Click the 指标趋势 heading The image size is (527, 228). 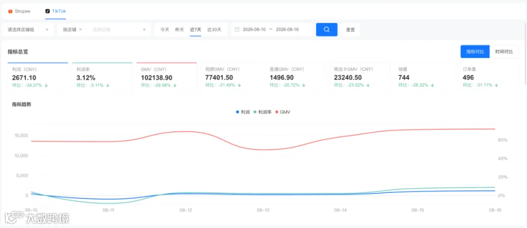click(x=22, y=105)
